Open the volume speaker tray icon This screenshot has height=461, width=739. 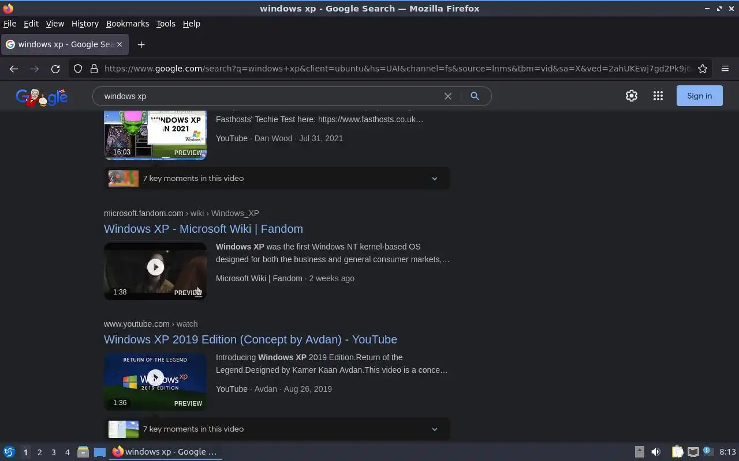[x=656, y=452]
